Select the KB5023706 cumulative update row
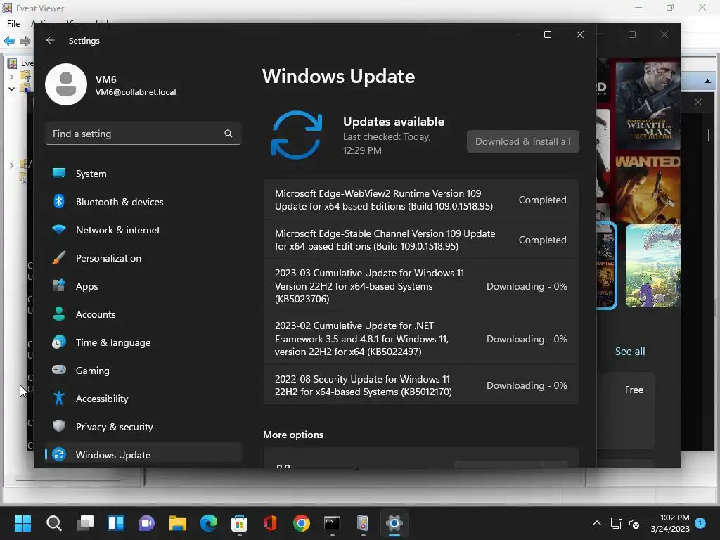Screen dimensions: 720x540 (x=421, y=286)
